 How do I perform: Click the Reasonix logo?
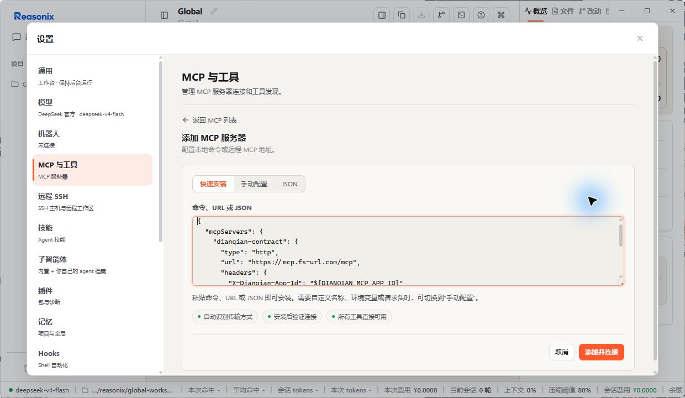pyautogui.click(x=34, y=16)
